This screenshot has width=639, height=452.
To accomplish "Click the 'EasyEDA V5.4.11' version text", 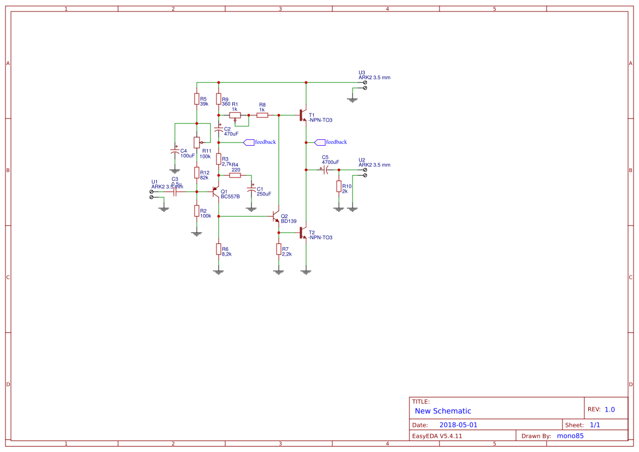I will [437, 436].
